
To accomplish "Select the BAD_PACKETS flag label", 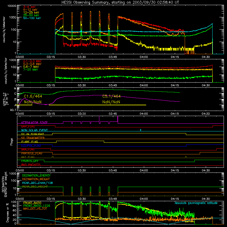I will click(31, 165).
